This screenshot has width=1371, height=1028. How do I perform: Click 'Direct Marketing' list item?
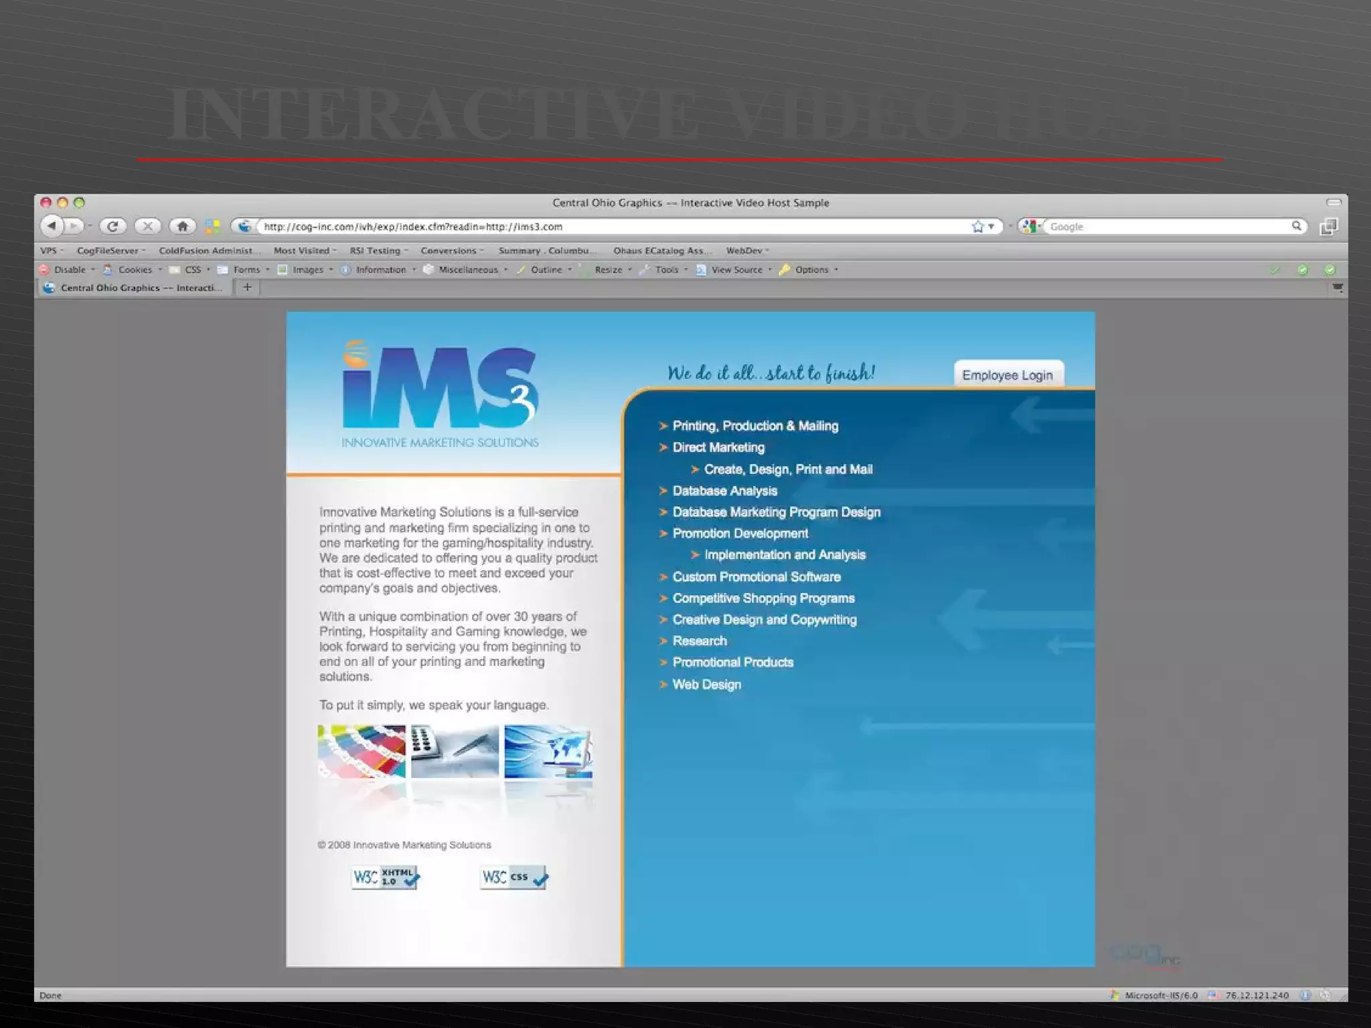[718, 447]
